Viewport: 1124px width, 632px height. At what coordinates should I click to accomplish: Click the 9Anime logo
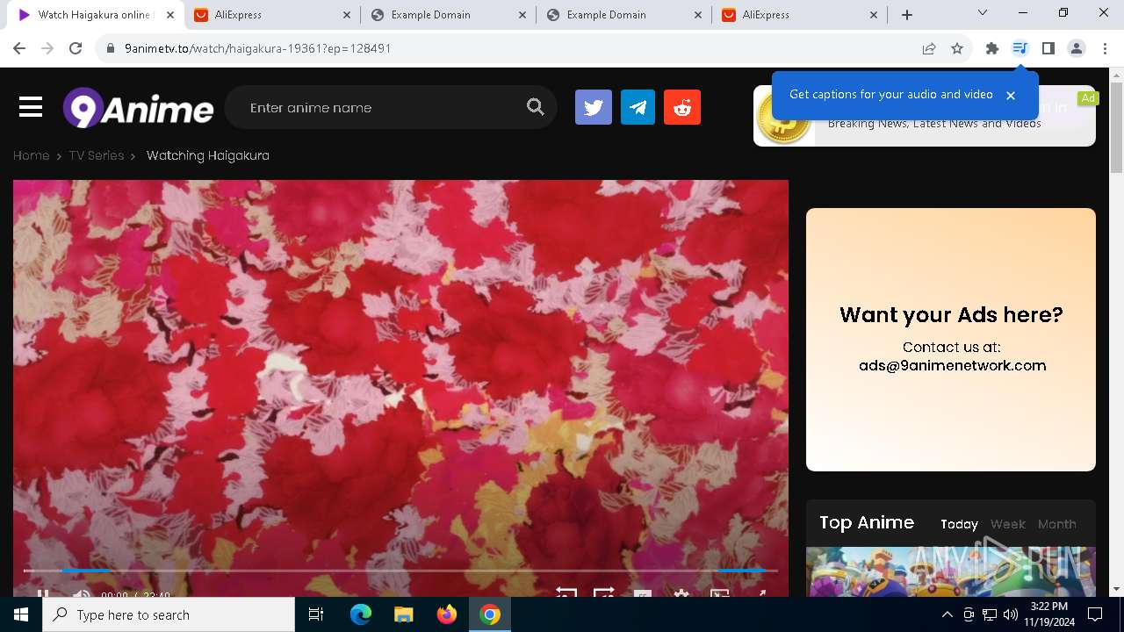point(139,108)
